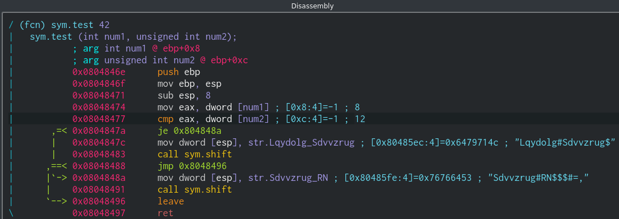
Task: Select address 0x08048477
Action: (99, 119)
